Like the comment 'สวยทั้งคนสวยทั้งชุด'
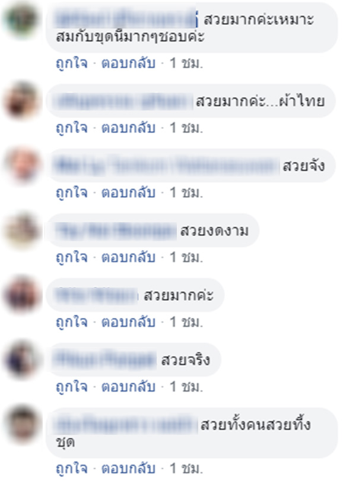Screen dimensions: 356x486 72,468
